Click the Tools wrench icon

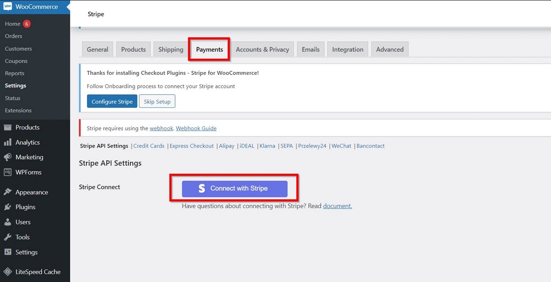click(x=7, y=237)
